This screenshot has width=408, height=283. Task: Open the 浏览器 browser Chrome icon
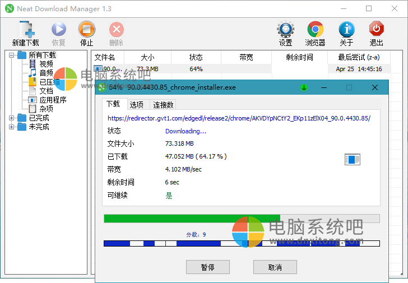(315, 29)
